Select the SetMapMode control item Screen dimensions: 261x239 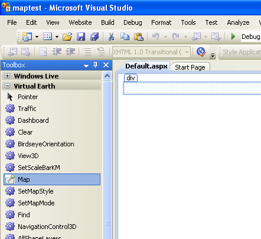[x=52, y=203]
